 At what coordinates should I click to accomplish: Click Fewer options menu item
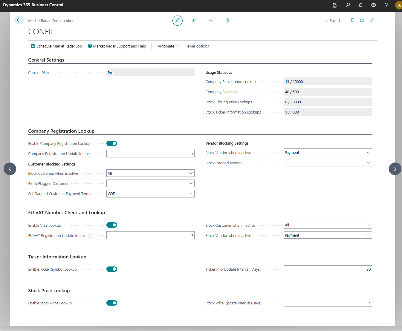click(x=197, y=46)
